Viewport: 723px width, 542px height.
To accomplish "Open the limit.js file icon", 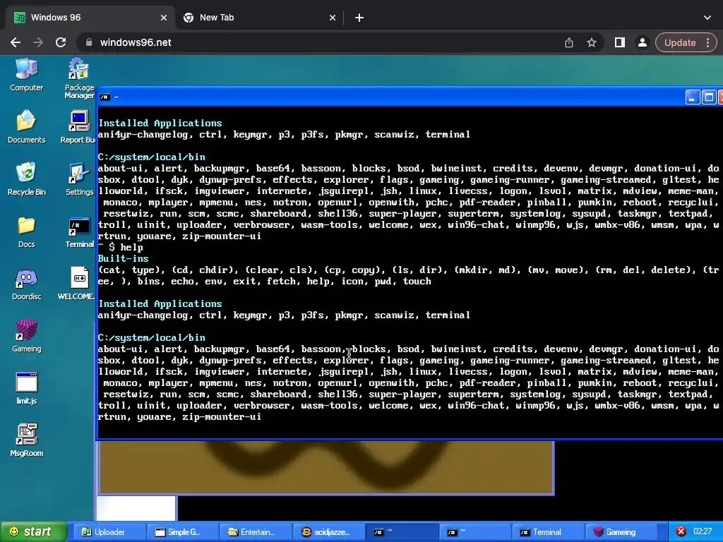I will pos(26,389).
